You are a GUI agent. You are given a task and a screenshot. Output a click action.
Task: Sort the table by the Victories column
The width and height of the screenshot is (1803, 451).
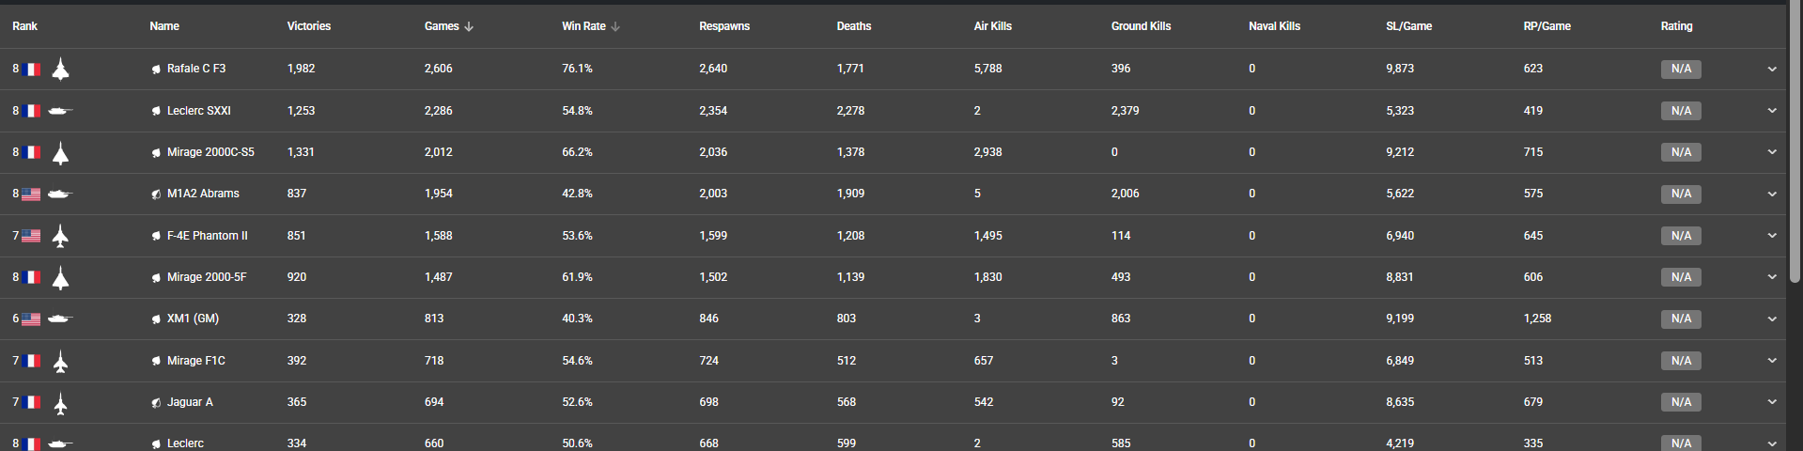309,26
